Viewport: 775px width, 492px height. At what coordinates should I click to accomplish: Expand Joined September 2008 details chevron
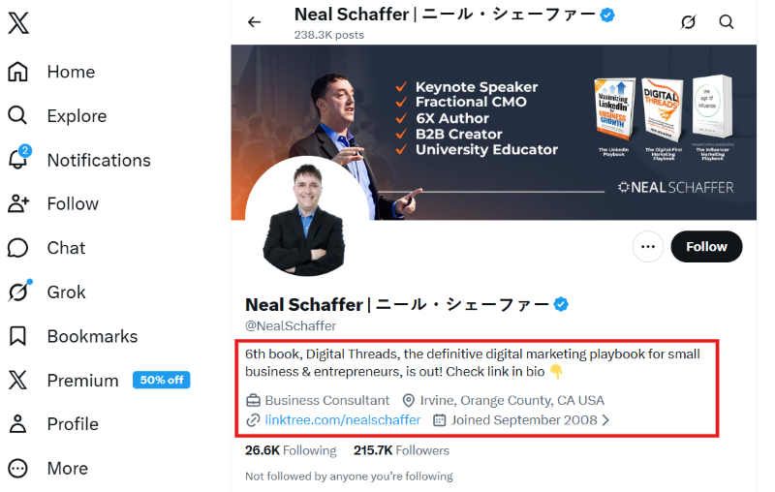coord(606,420)
